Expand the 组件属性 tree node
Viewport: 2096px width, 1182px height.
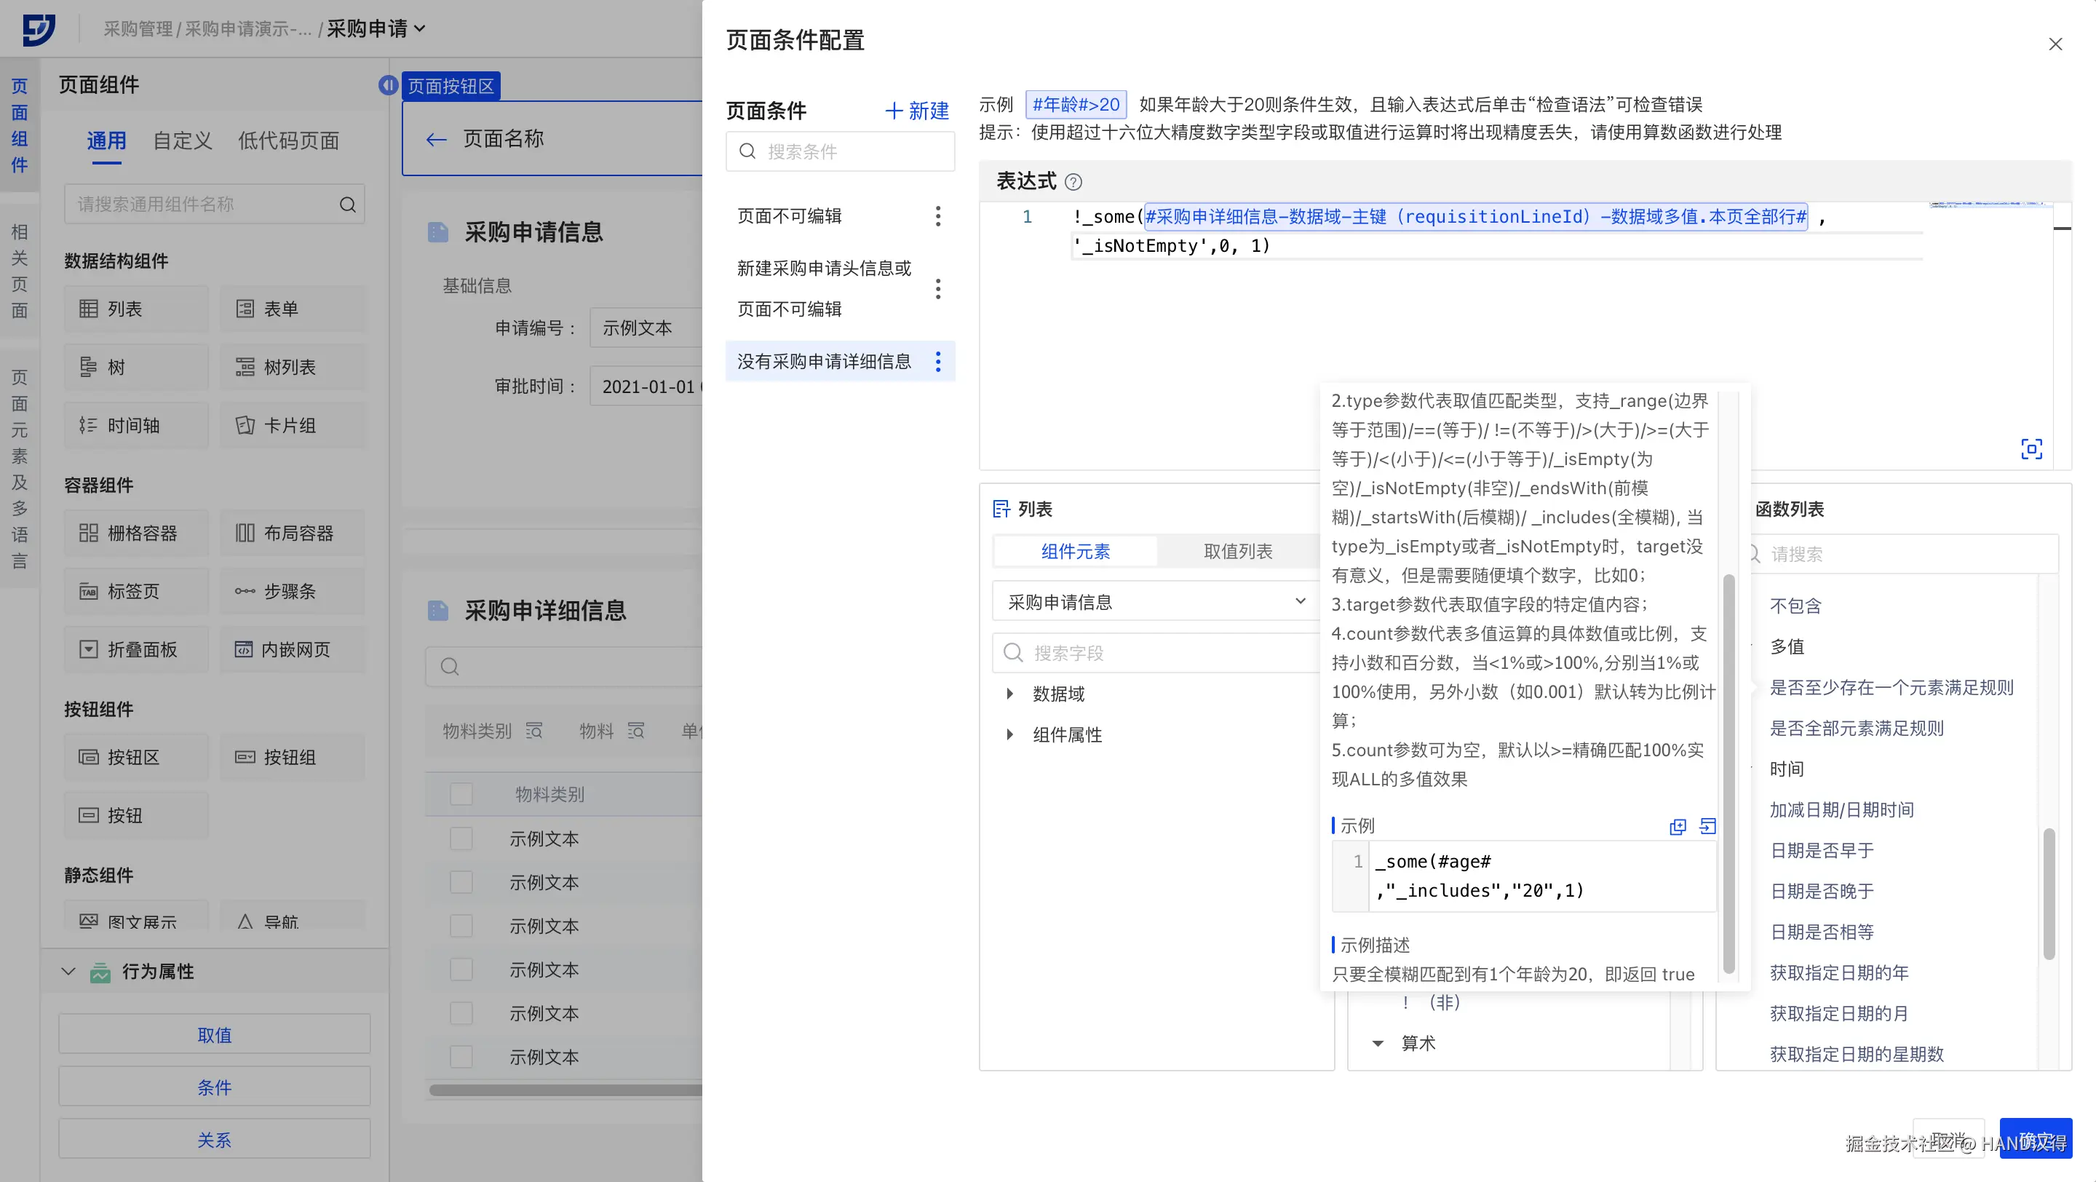click(x=1009, y=734)
